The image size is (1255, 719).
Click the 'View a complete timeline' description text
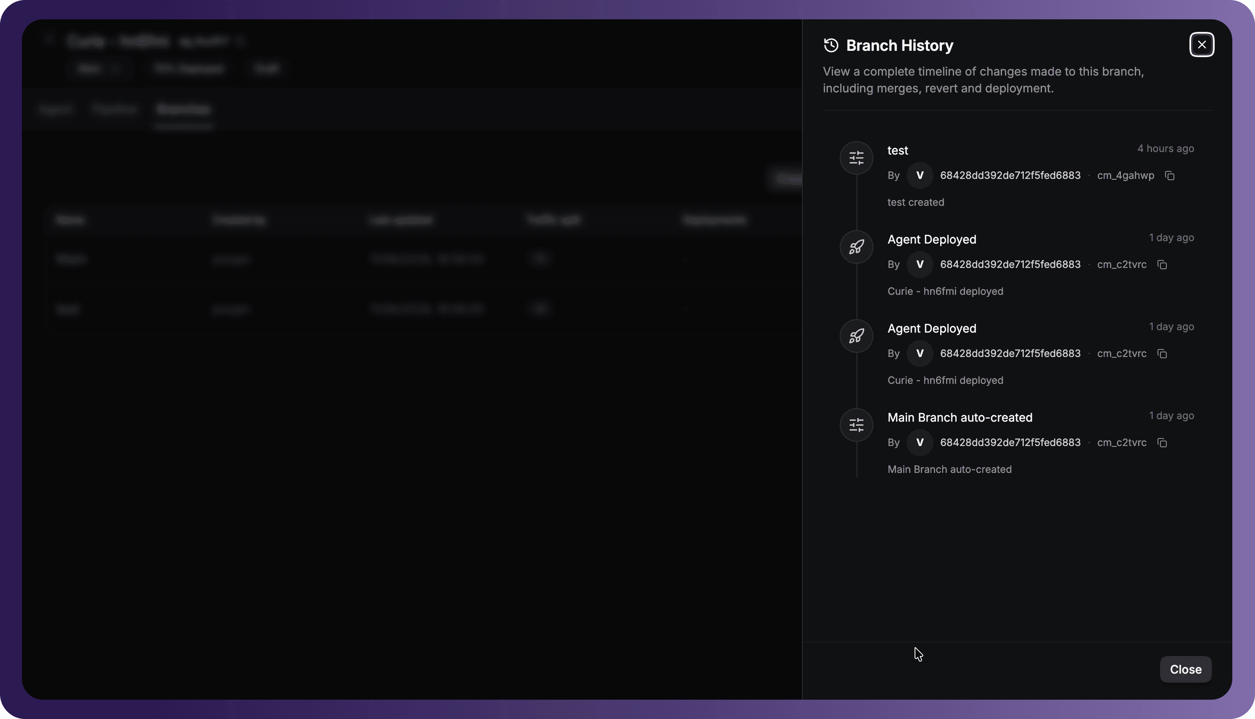pyautogui.click(x=983, y=80)
